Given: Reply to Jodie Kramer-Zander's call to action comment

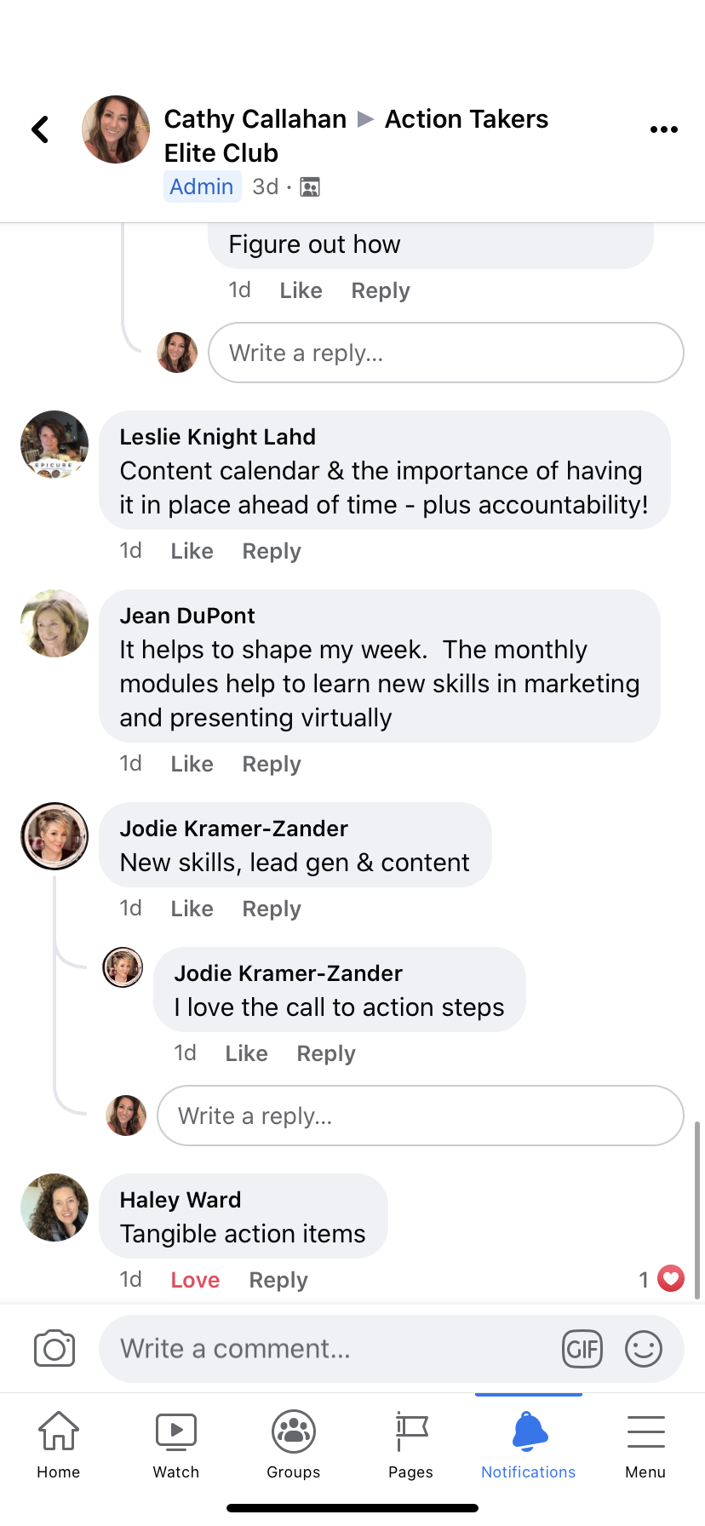Looking at the screenshot, I should (326, 1053).
